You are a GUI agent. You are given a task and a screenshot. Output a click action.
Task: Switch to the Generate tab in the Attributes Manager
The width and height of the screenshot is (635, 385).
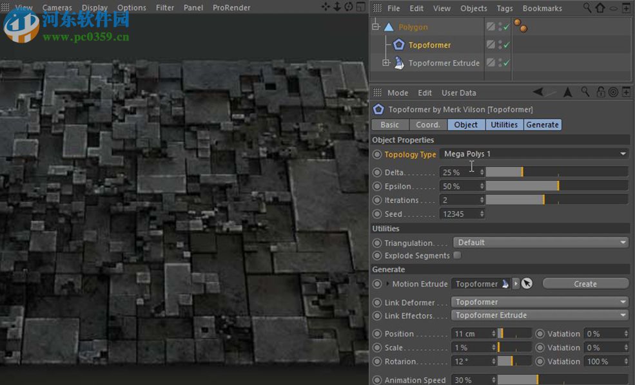(542, 124)
